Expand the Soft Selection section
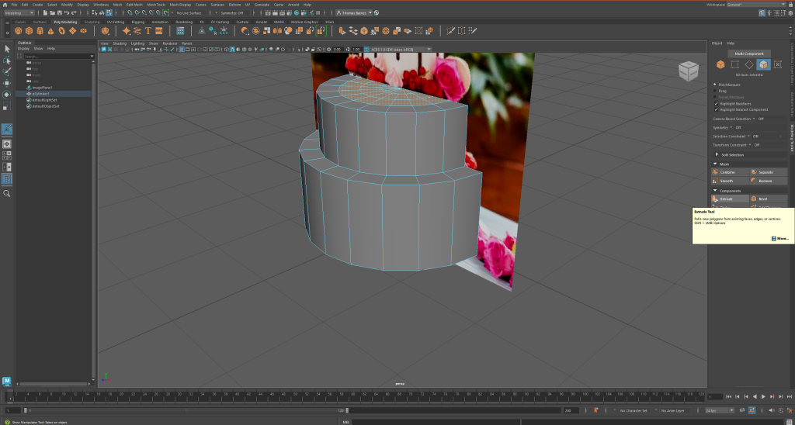Screen dimensions: 795x425 (732, 154)
